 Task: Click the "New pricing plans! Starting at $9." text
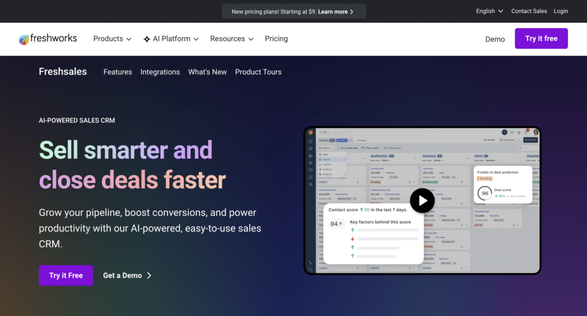click(x=273, y=11)
